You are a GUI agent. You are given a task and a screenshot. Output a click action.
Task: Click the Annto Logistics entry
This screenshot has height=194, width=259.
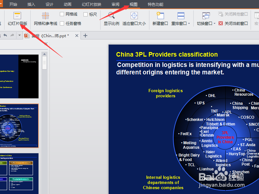tap(209, 143)
